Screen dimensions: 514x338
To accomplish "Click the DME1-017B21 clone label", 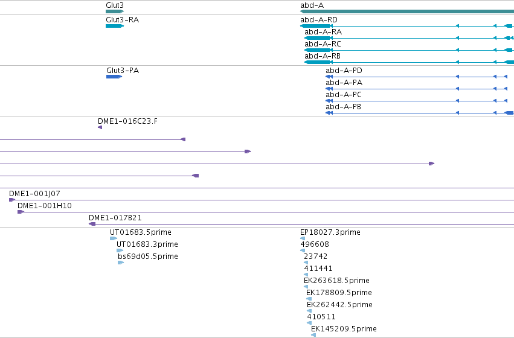I will (x=115, y=218).
